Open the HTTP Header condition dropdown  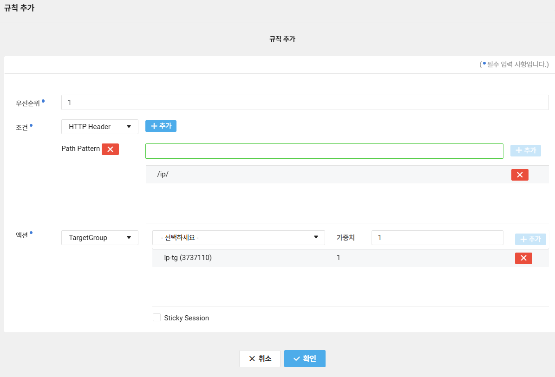(100, 127)
